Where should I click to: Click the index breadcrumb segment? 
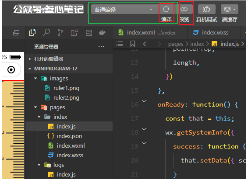197,44
